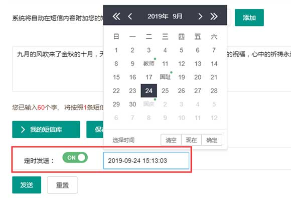Image resolution: width=291 pixels, height=198 pixels.
Task: Pick date 15 in the calendar
Action: point(116,77)
